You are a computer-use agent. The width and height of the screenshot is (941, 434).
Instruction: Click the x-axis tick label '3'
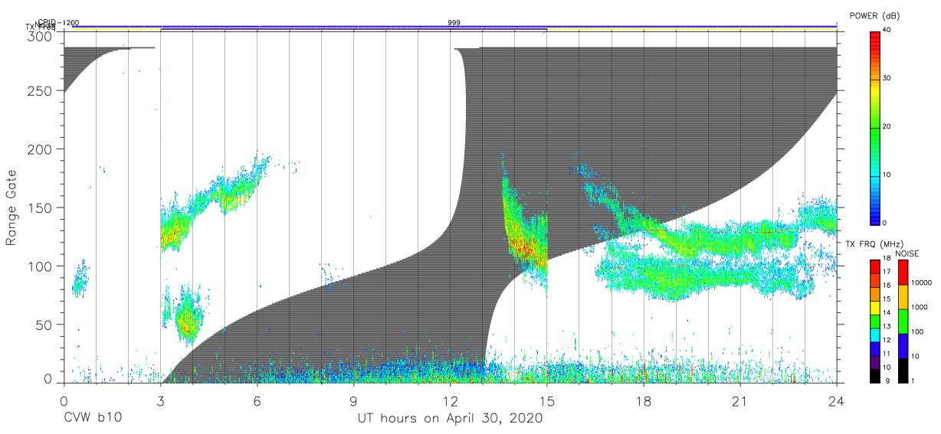click(160, 401)
